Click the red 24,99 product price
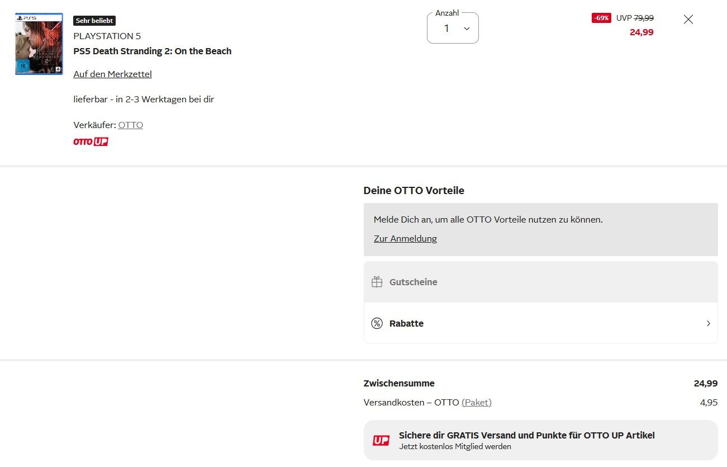 point(641,32)
